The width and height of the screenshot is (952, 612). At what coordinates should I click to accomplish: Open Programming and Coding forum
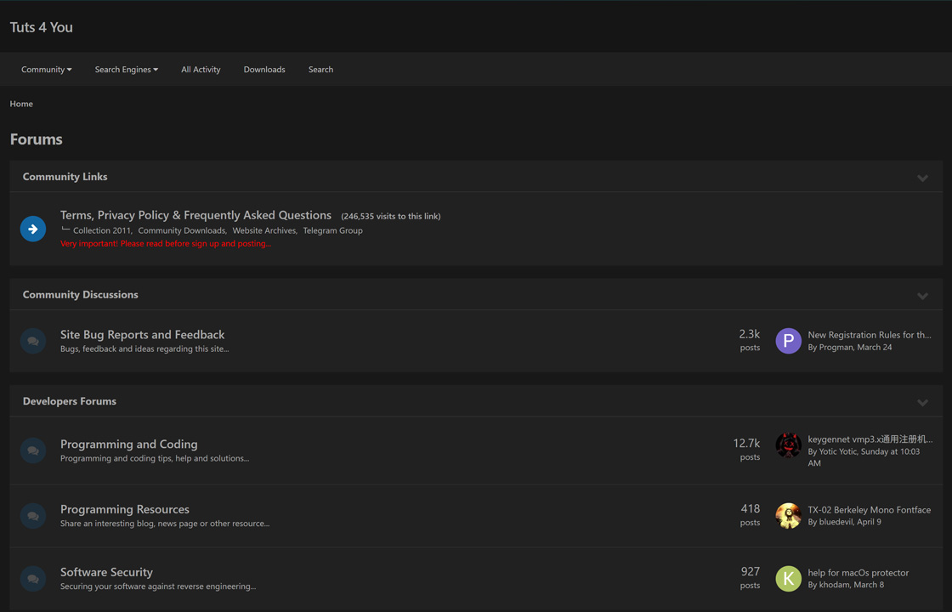(x=128, y=444)
